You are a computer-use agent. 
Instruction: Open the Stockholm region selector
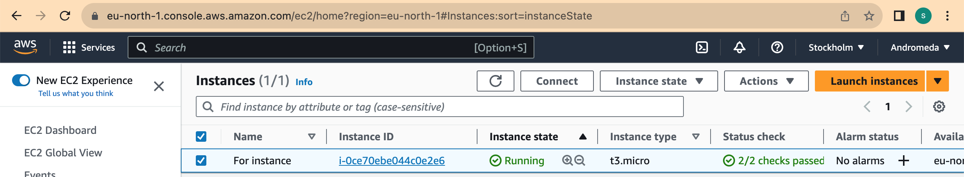coord(836,48)
